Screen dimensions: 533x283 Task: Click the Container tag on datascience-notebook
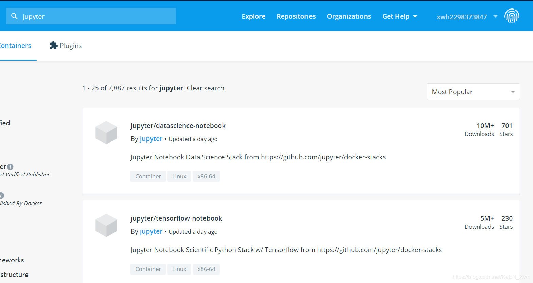point(148,176)
